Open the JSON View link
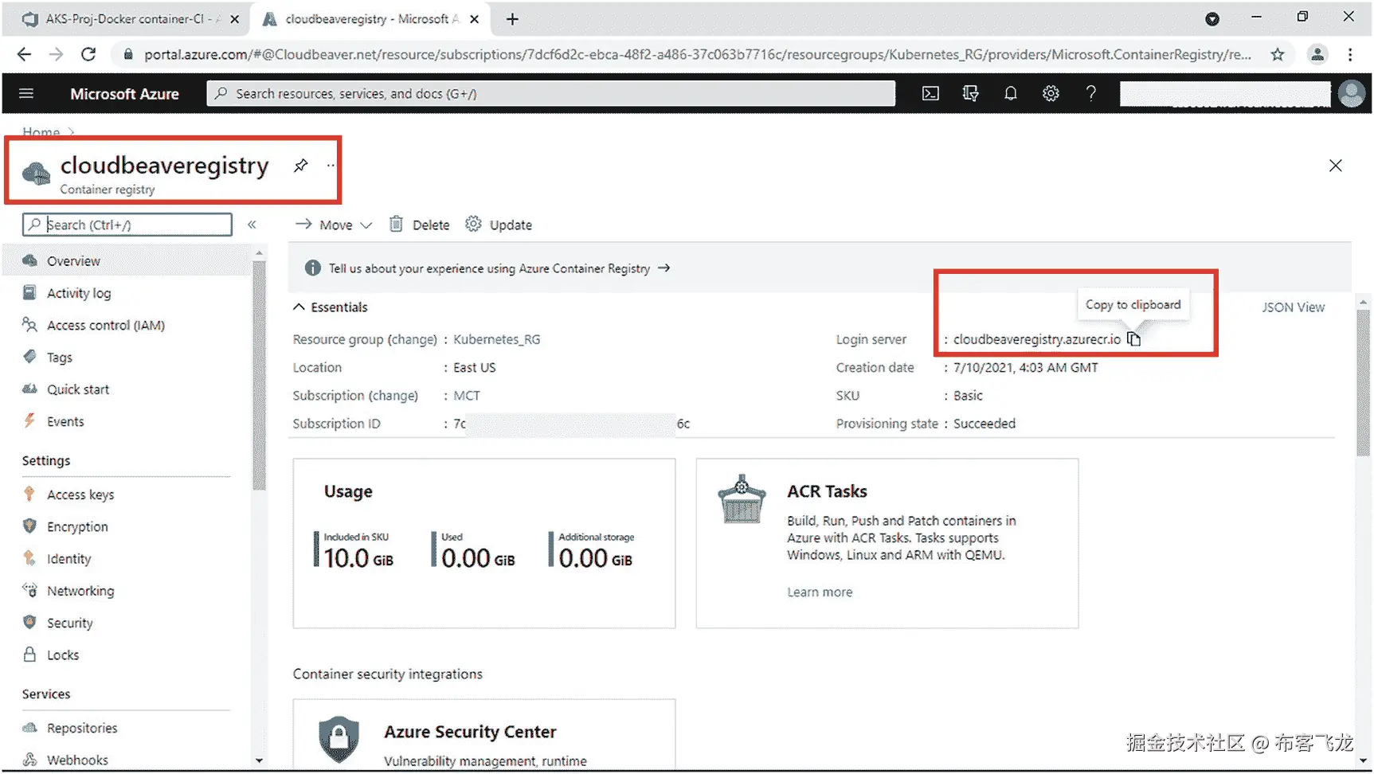The width and height of the screenshot is (1374, 774). 1293,307
